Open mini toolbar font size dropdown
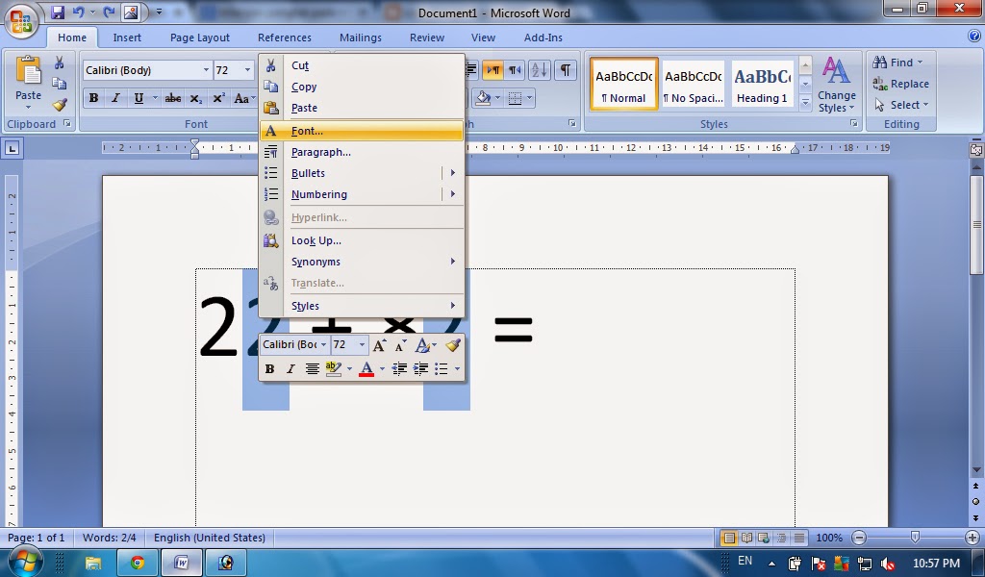The height and width of the screenshot is (577, 985). pos(362,344)
